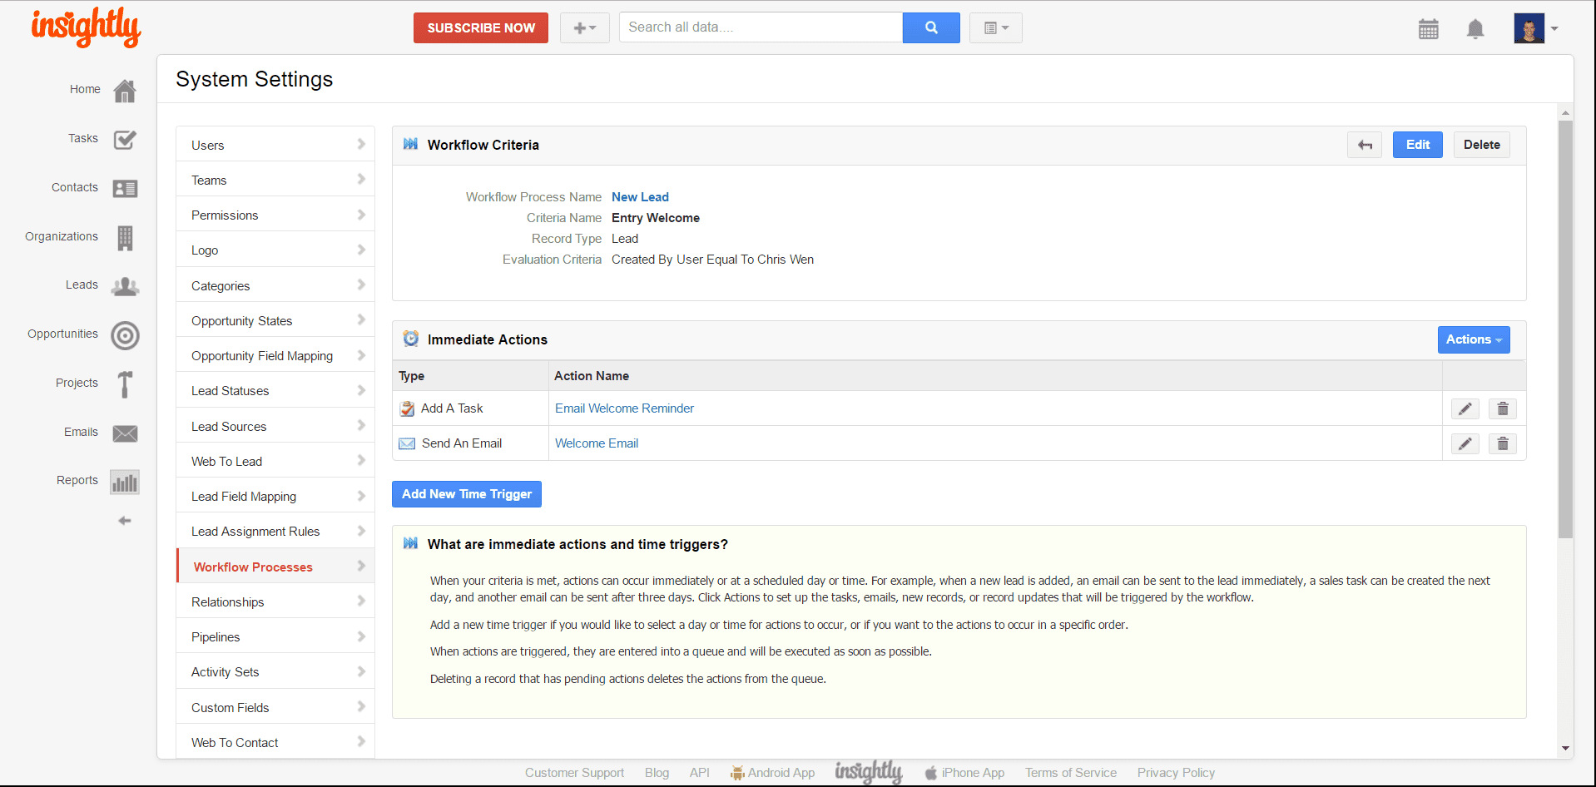Screen dimensions: 1596x787
Task: Click the scrollbar down arrow
Action: coord(1565,749)
